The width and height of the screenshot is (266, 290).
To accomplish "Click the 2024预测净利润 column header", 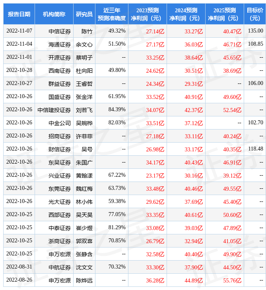I will [186, 14].
